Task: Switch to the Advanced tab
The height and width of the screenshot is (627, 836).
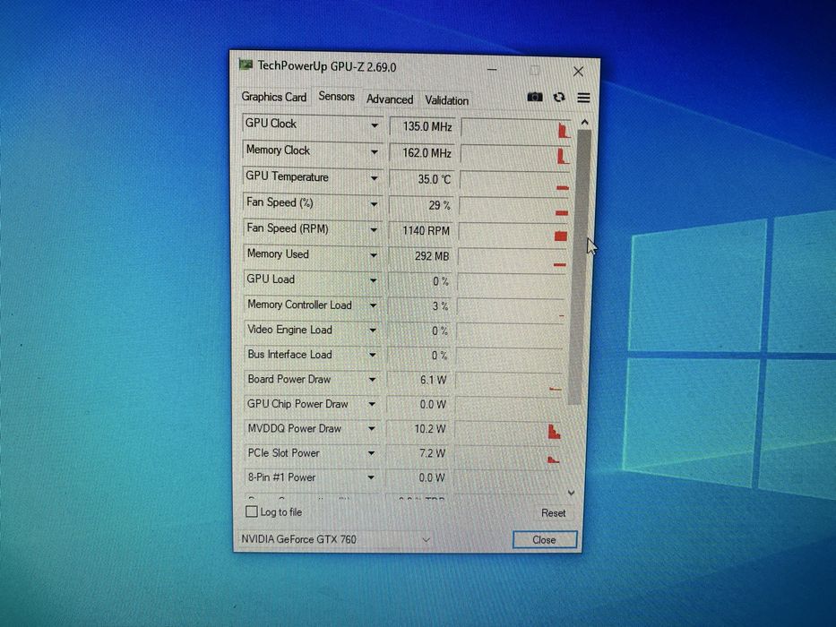Action: coord(390,99)
